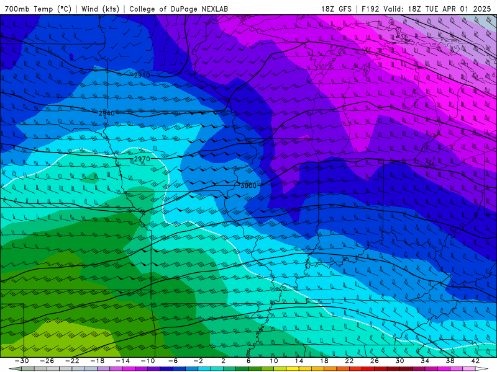Click the 42 tick label on color scale
Screen dimensions: 497x372
[475, 361]
